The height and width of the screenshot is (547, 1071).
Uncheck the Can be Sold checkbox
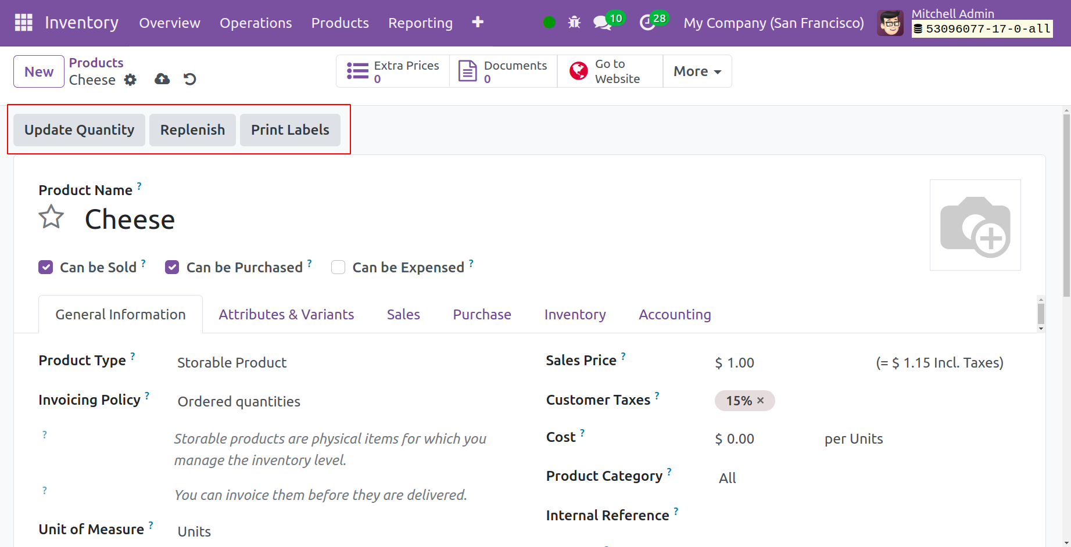(46, 267)
